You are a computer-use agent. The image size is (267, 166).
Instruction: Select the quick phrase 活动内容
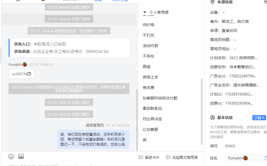pos(150,46)
